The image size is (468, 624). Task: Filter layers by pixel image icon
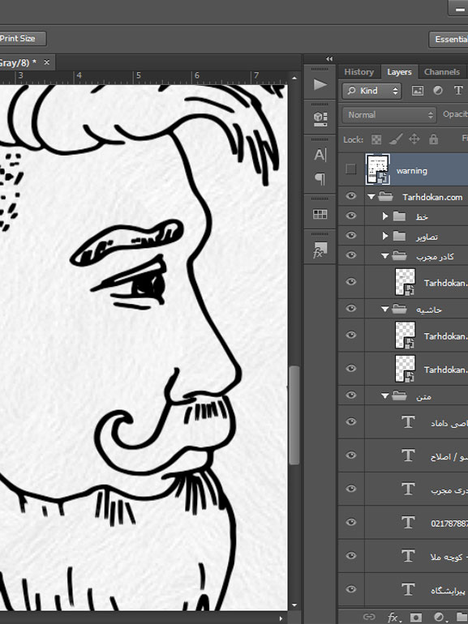pyautogui.click(x=418, y=91)
